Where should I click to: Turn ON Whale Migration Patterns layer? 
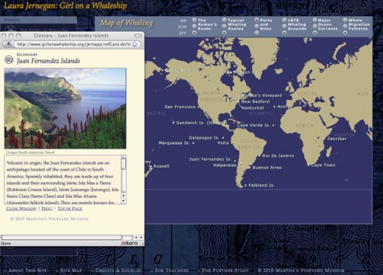coord(345,20)
